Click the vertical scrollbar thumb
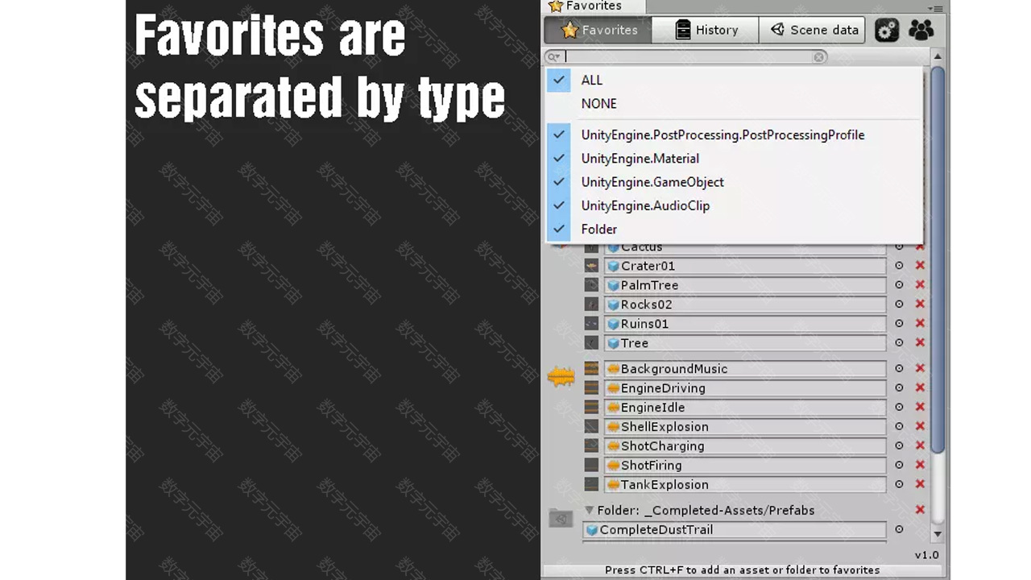The width and height of the screenshot is (1031, 580). pos(937,259)
